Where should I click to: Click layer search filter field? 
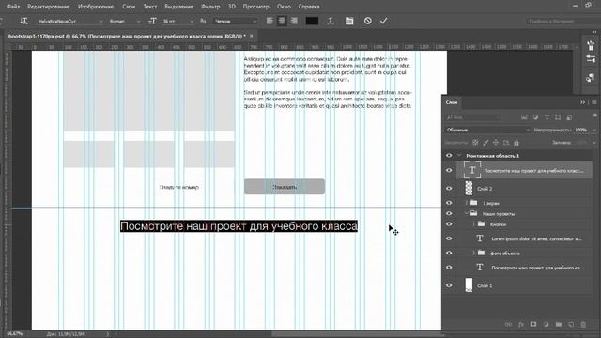[473, 117]
